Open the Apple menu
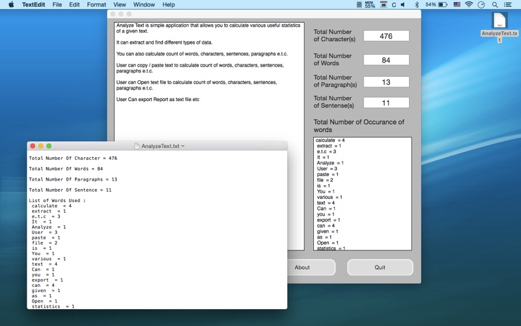Image resolution: width=521 pixels, height=326 pixels. (11, 5)
